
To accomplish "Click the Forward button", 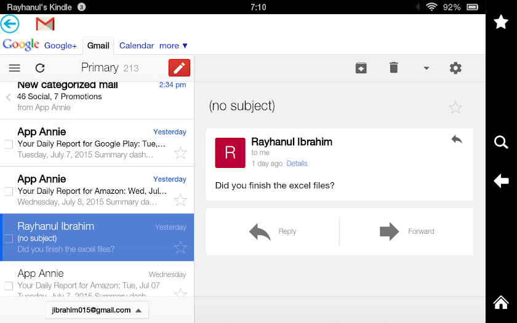I will (x=407, y=231).
